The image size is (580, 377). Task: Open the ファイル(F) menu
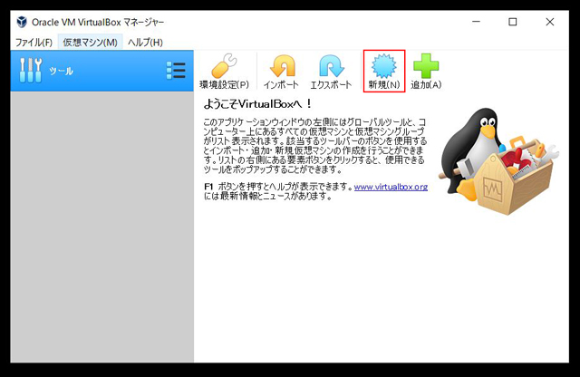(x=34, y=43)
